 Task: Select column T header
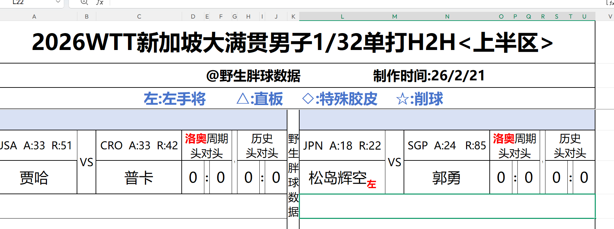pos(570,16)
